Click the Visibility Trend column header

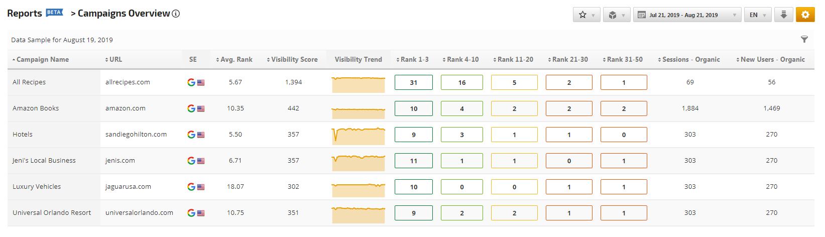click(x=359, y=59)
